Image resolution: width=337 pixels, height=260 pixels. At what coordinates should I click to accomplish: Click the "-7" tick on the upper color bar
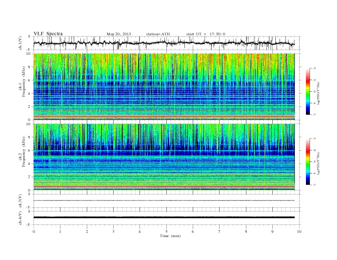click(x=314, y=115)
